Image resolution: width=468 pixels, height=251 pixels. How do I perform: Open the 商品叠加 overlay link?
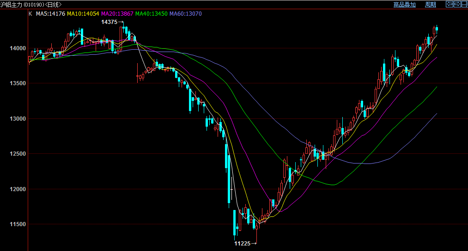coord(404,5)
